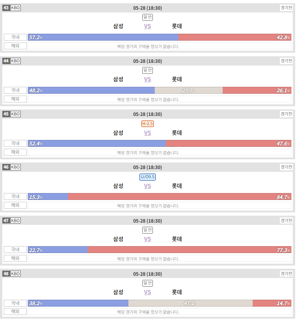Select the VS link in match 45
This screenshot has height=320, width=297.
point(147,133)
